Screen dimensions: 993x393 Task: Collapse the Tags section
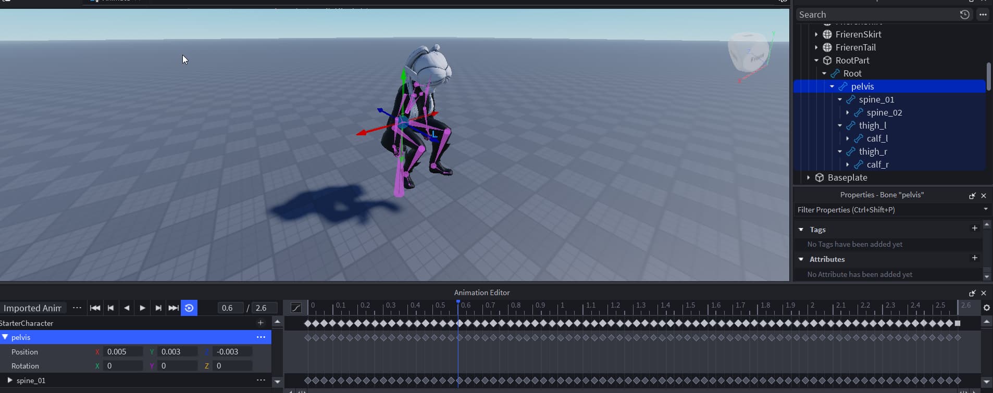801,230
